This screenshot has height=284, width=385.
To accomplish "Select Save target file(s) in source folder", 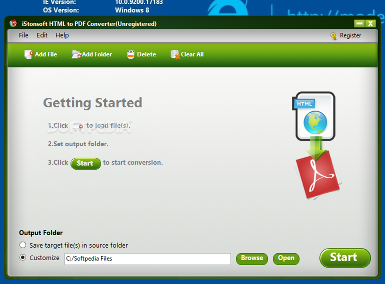I will [x=23, y=245].
